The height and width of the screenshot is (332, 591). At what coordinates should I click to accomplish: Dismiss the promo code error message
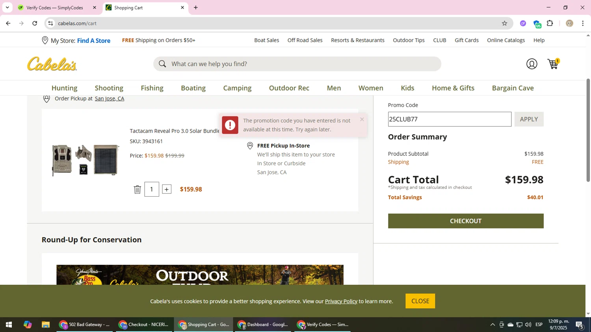coord(362,119)
